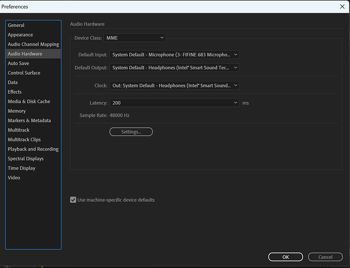Image resolution: width=350 pixels, height=268 pixels.
Task: Go to Auto Save preferences
Action: coord(33,63)
